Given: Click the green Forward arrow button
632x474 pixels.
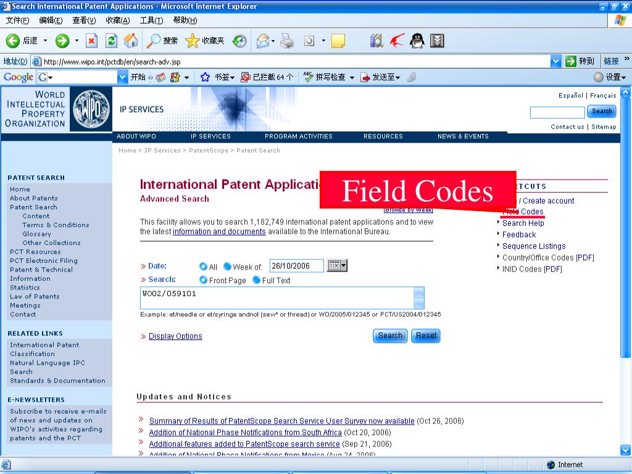Looking at the screenshot, I should click(62, 41).
